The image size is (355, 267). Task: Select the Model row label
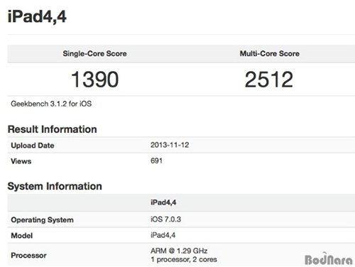click(22, 236)
